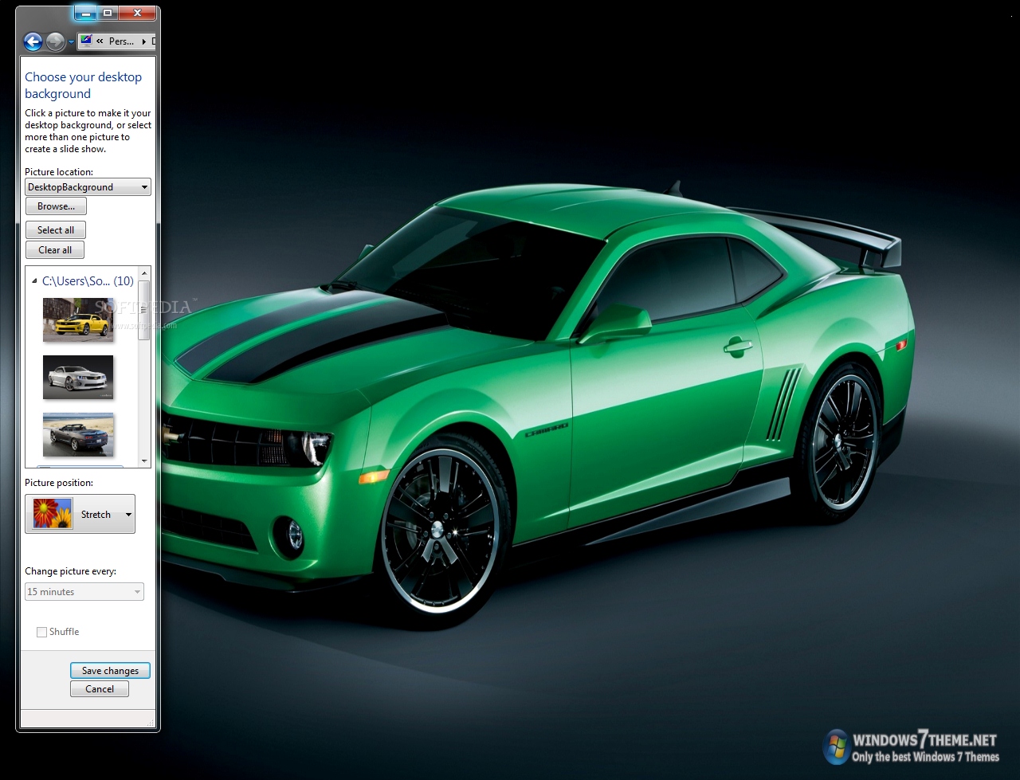The image size is (1020, 780).
Task: Click the picture list scrollbar thumb
Action: [144, 310]
